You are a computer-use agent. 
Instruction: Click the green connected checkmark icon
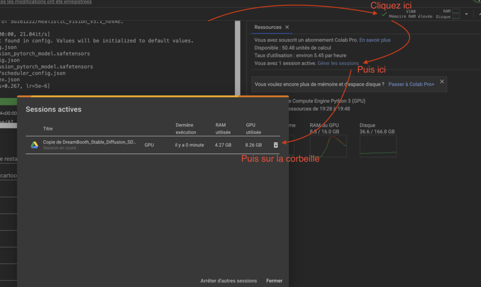(384, 14)
